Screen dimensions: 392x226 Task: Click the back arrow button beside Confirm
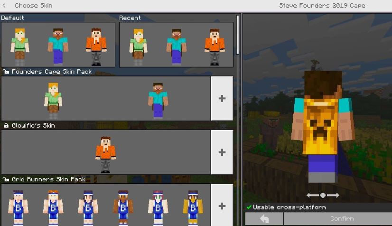tap(264, 219)
